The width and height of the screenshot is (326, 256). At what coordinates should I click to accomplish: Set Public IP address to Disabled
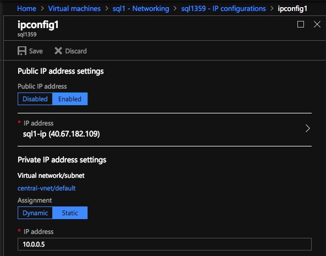pyautogui.click(x=35, y=99)
